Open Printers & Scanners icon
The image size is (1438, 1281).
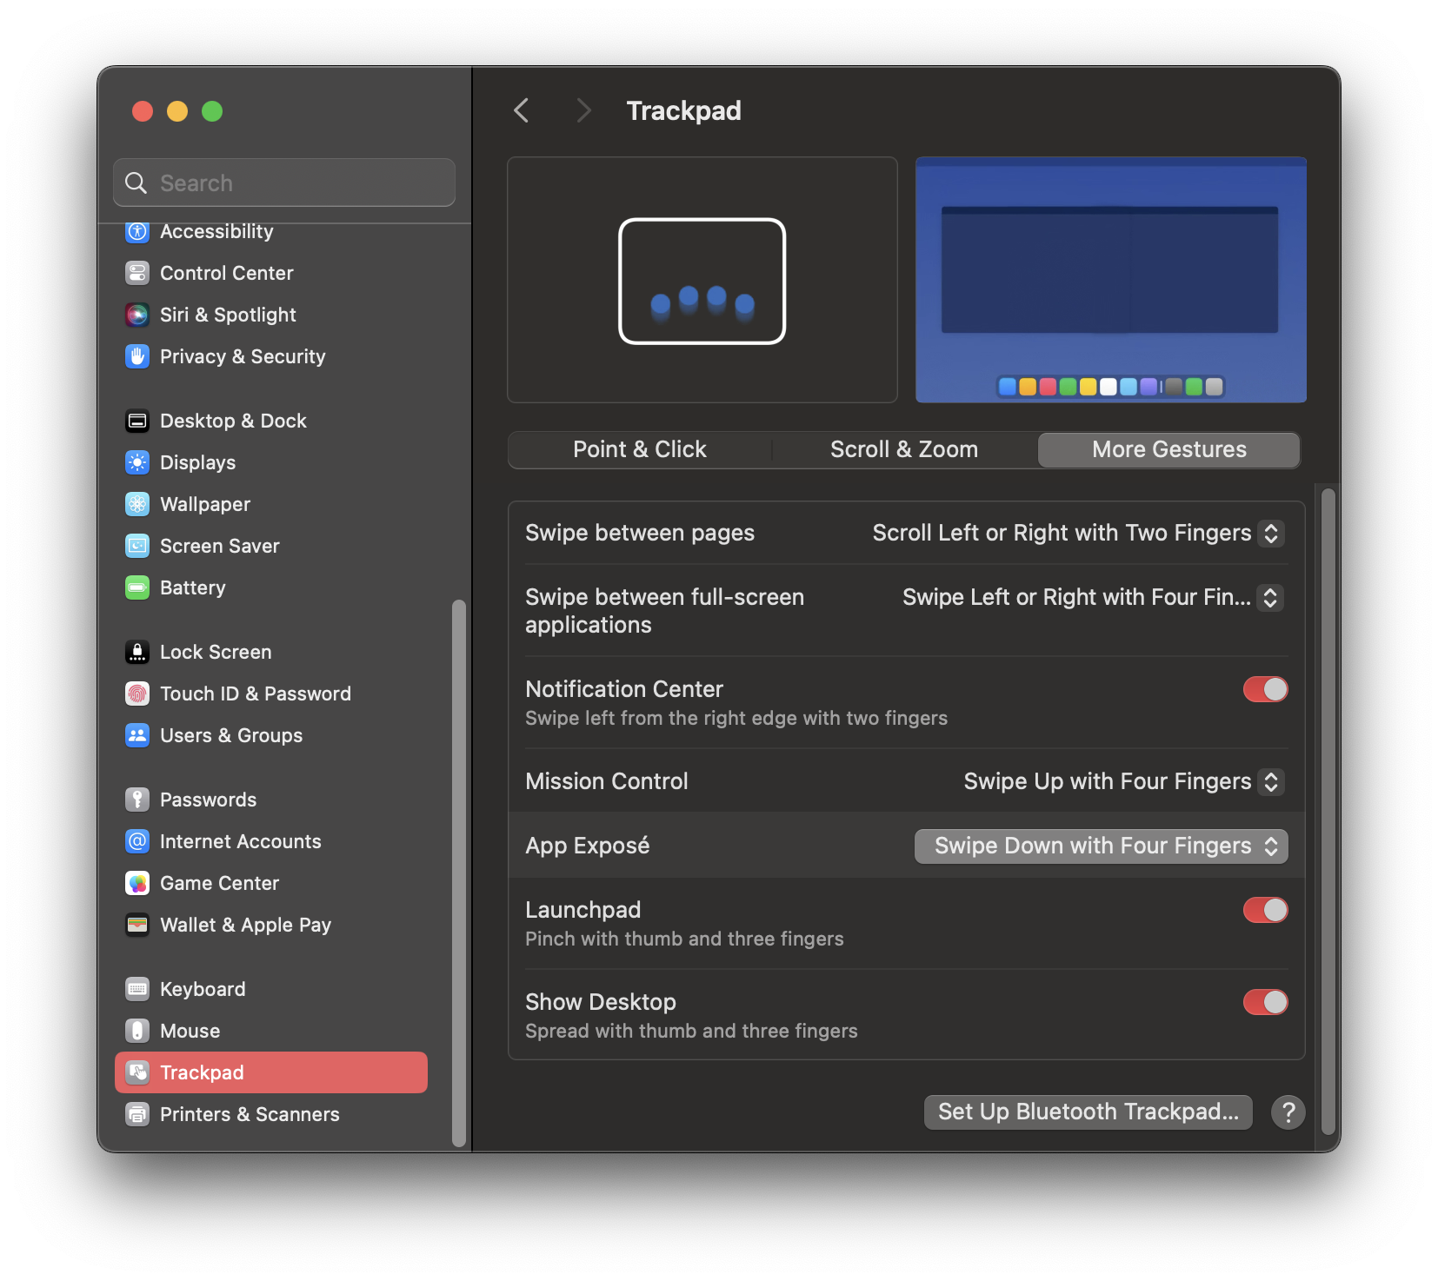(x=137, y=1114)
